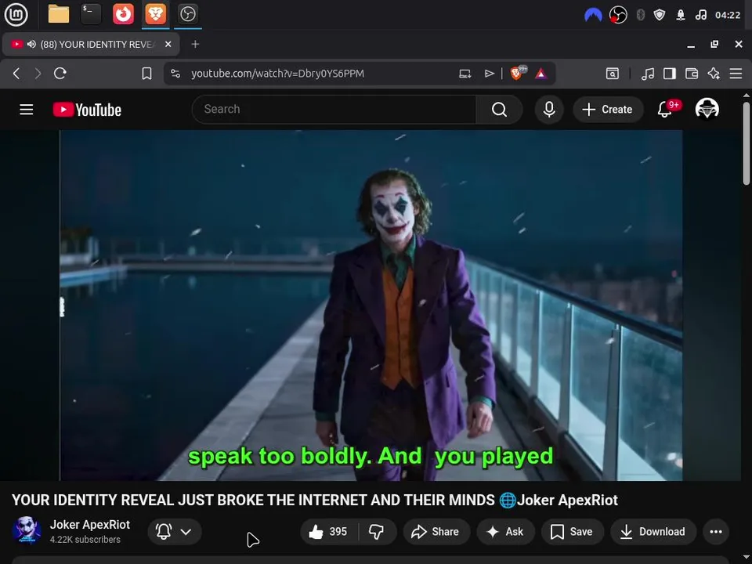This screenshot has width=752, height=564.
Task: Open Brave Shields lion icon
Action: [518, 73]
